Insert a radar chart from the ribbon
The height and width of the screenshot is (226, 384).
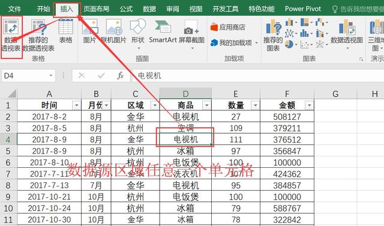click(x=320, y=44)
